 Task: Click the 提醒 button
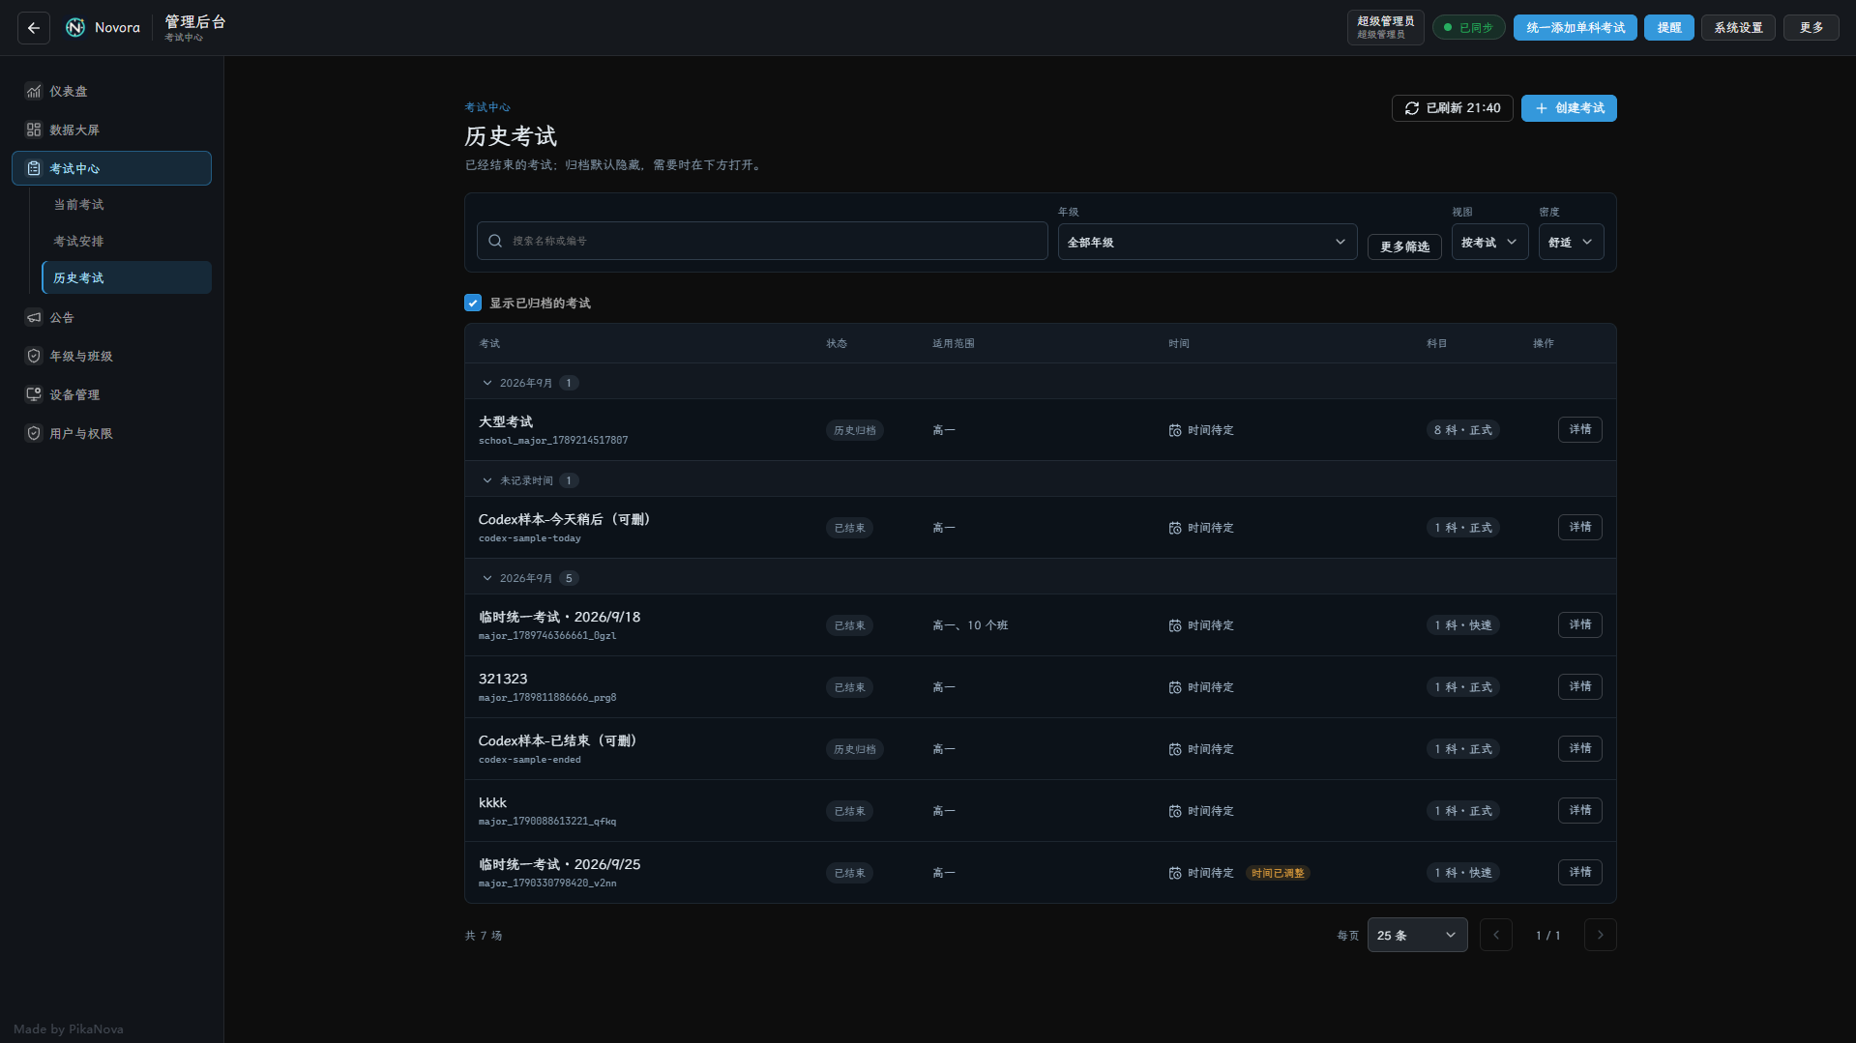[1669, 27]
